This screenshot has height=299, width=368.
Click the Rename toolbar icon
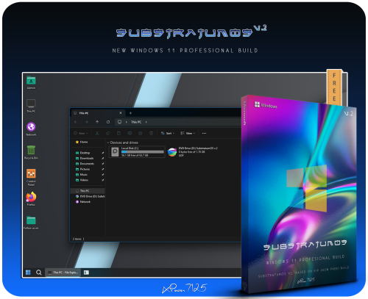click(130, 133)
